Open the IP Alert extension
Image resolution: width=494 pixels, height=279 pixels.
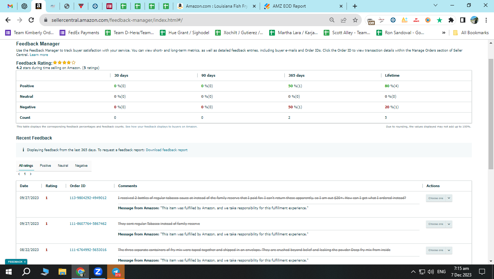(x=416, y=20)
